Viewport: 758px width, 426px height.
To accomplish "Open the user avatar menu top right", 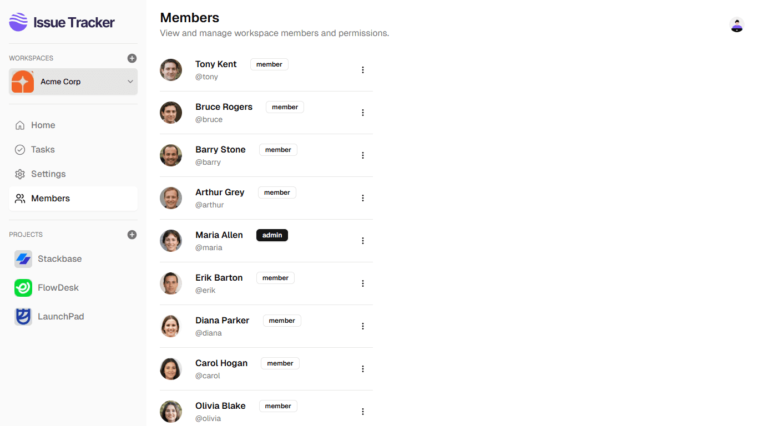I will (736, 25).
